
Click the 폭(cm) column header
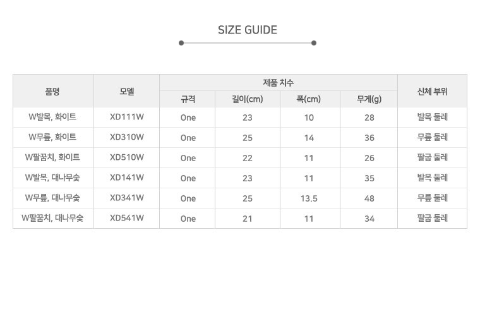pos(309,99)
